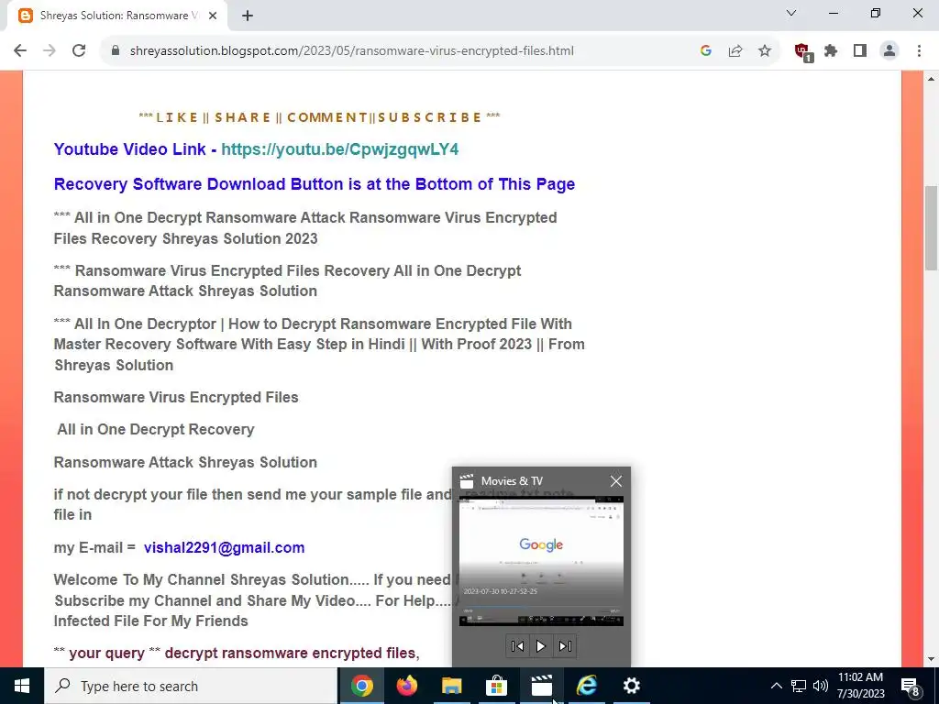Open Google Chrome from the taskbar
The height and width of the screenshot is (704, 939).
(361, 686)
